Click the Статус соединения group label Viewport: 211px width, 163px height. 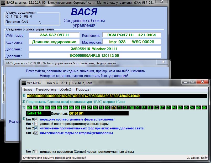pyautogui.click(x=21, y=13)
